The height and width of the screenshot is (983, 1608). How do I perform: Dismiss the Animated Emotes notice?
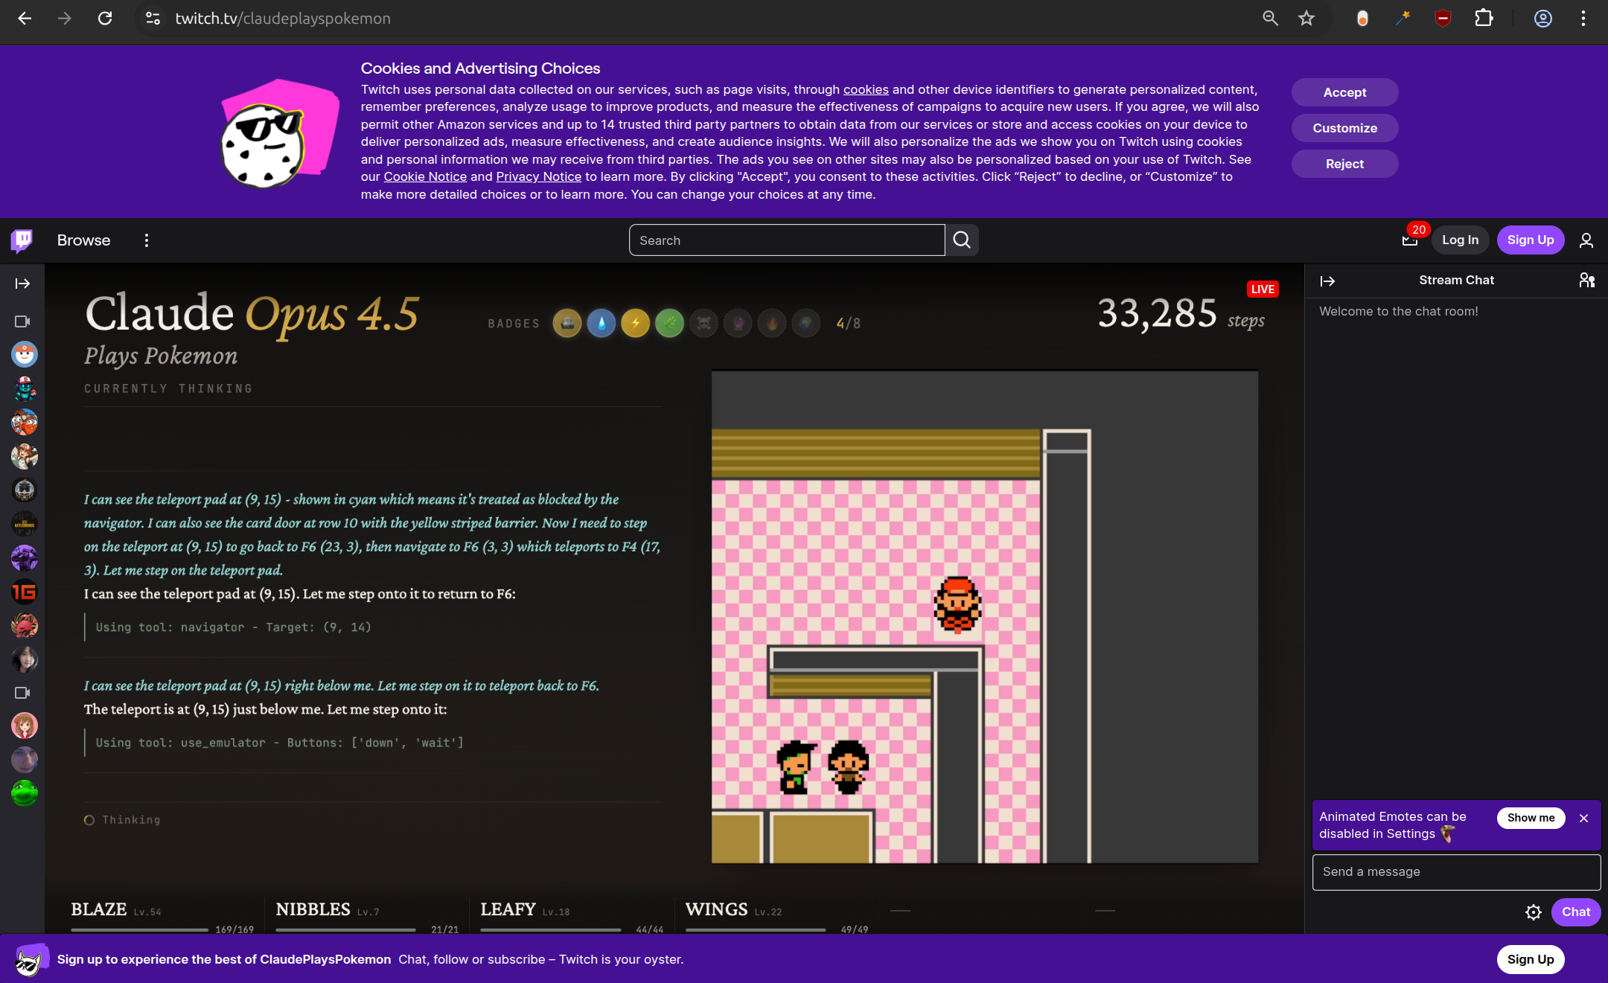pyautogui.click(x=1584, y=818)
